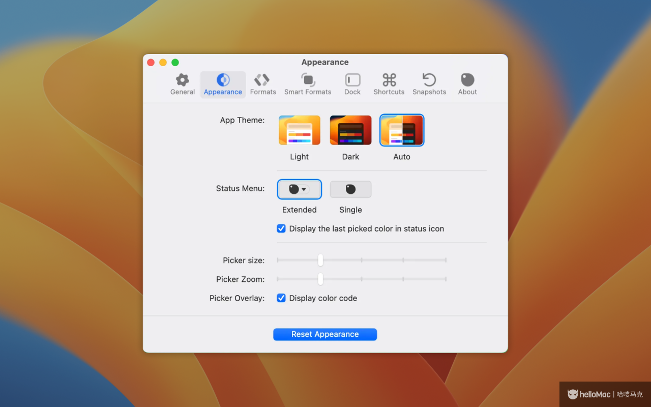The image size is (651, 407).
Task: Click the 'Auto' theme label
Action: click(402, 157)
